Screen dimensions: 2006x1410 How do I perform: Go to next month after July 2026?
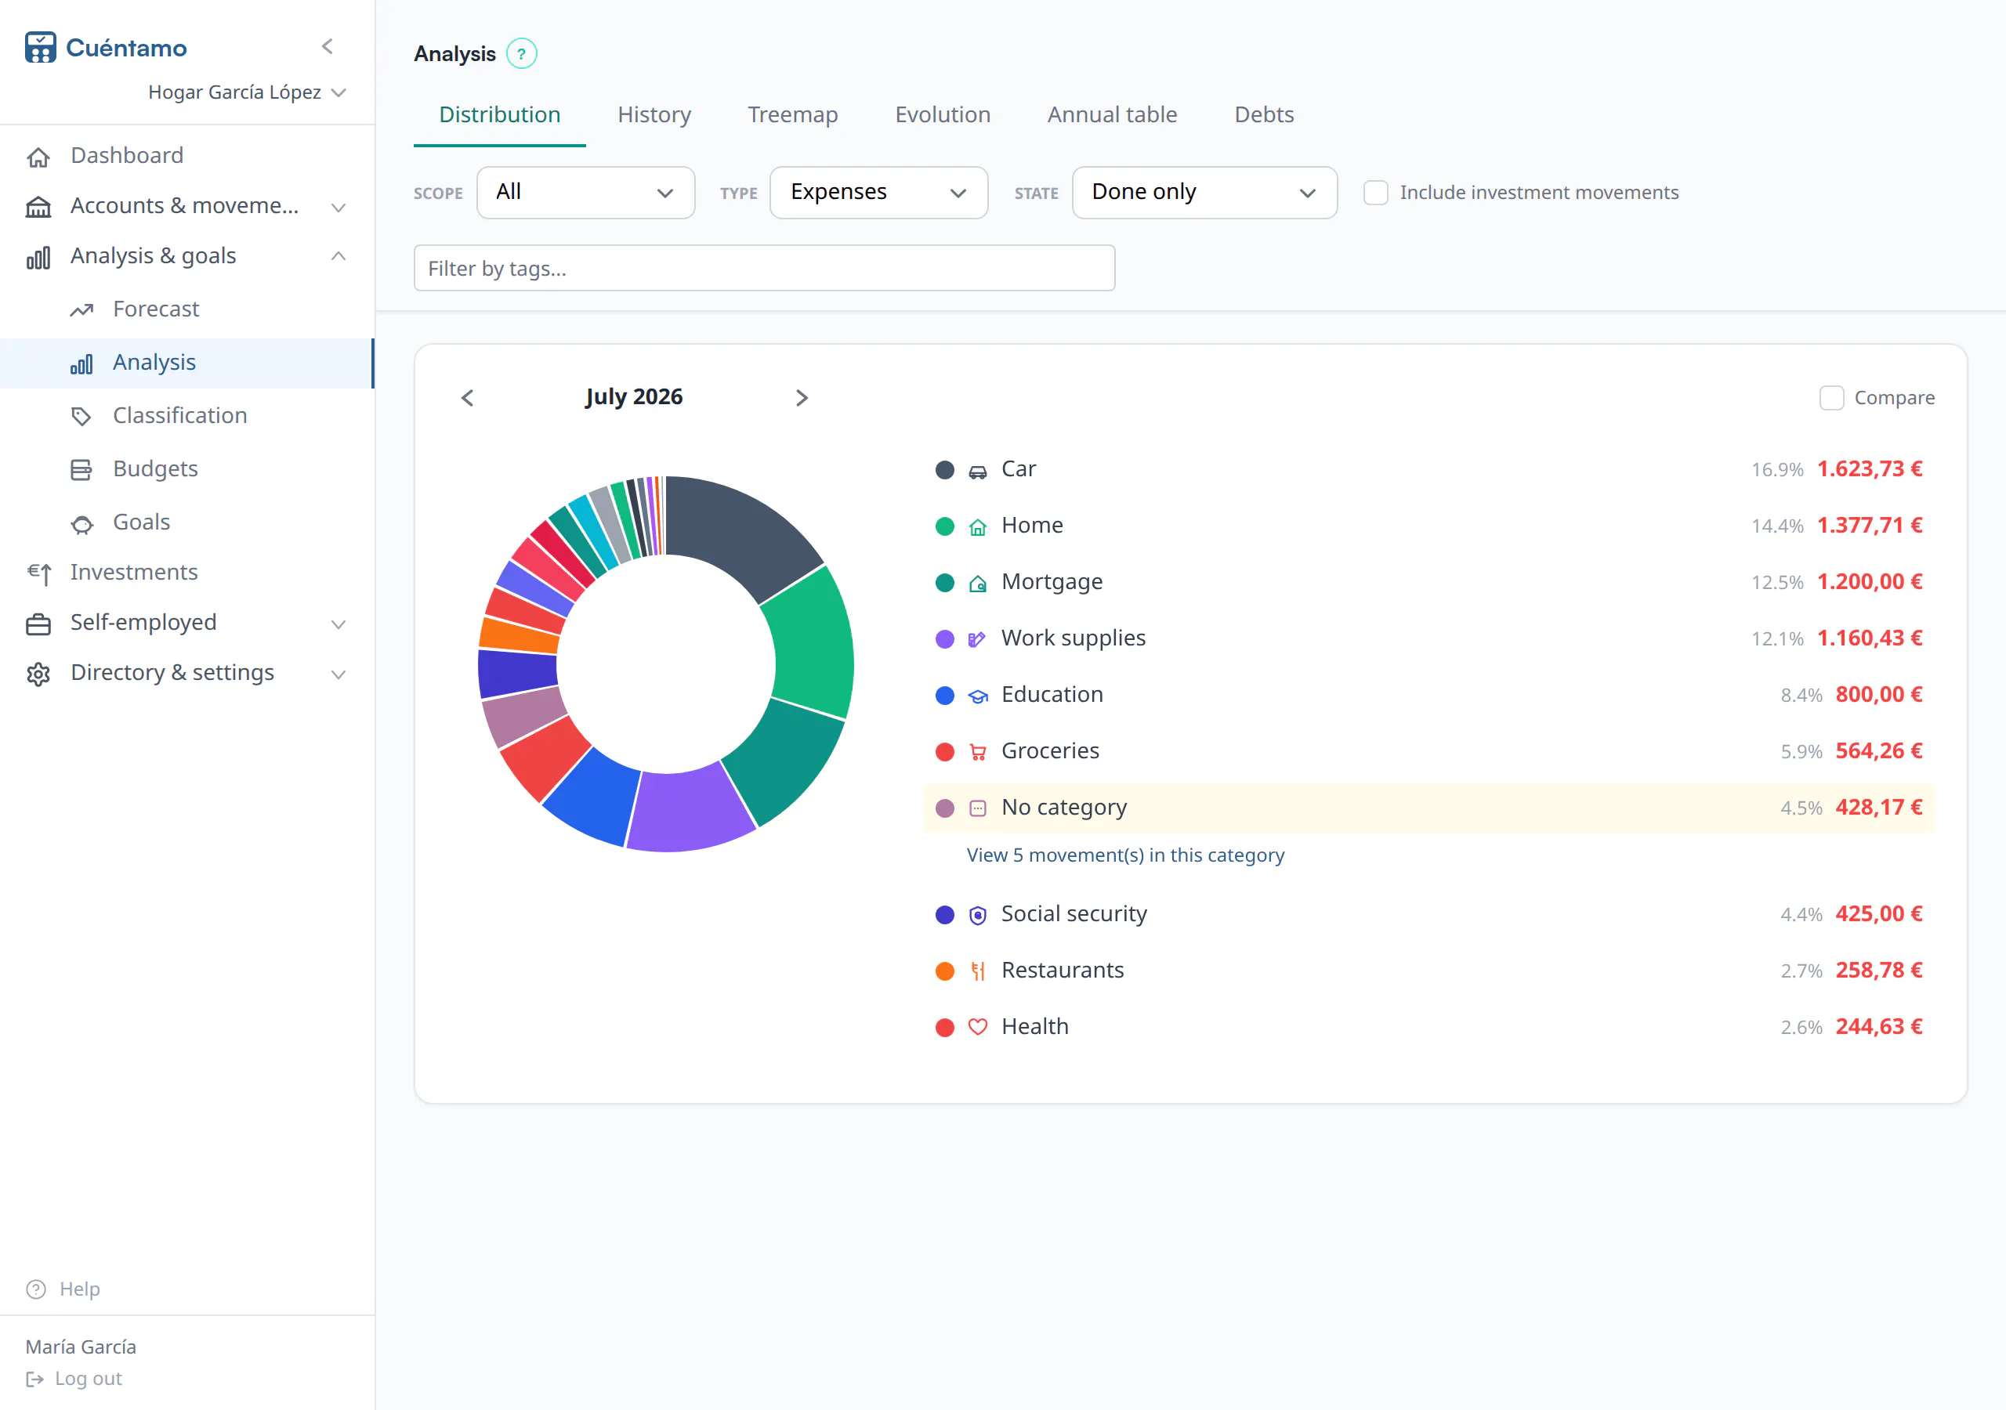coord(801,397)
